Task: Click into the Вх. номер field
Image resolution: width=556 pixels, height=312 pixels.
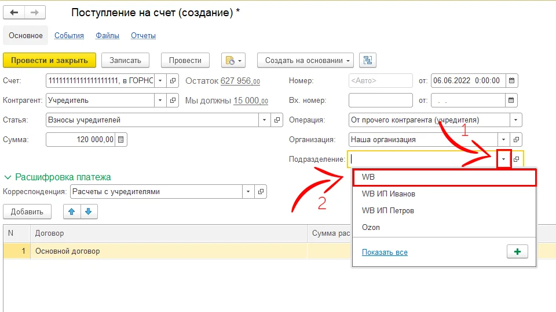Action: 380,101
